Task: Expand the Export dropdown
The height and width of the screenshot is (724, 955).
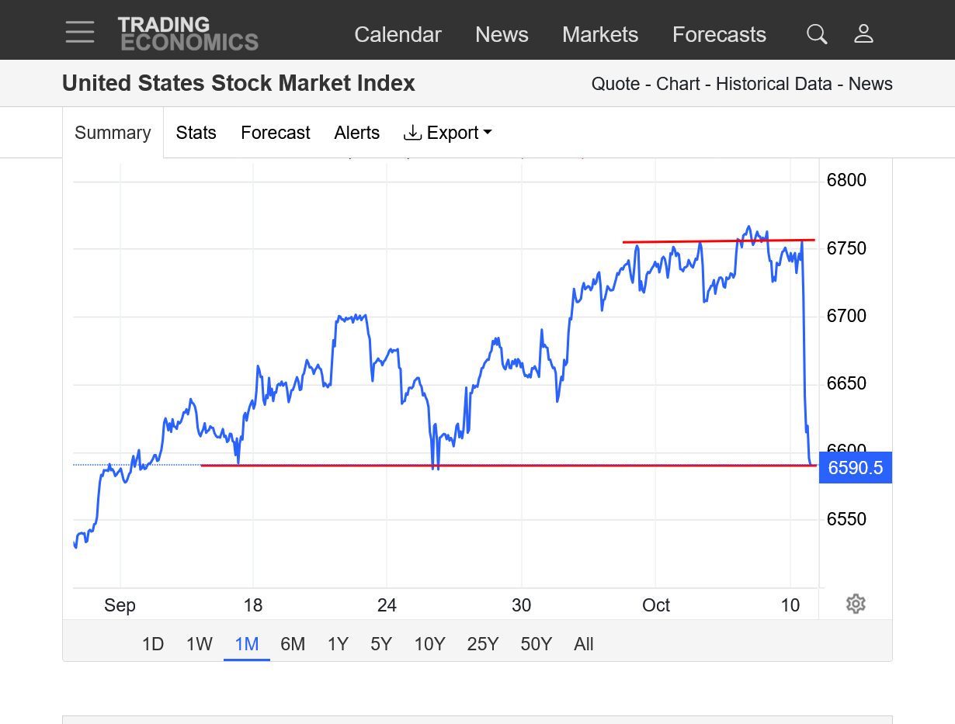Action: point(448,133)
